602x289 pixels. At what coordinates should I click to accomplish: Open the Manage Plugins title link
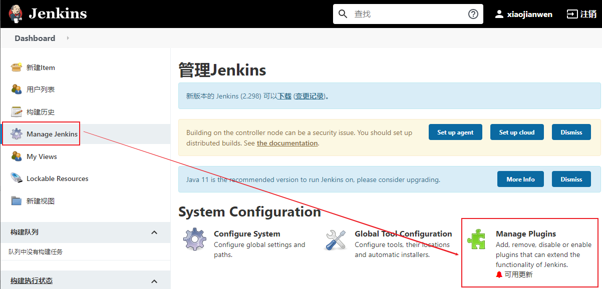[526, 233]
